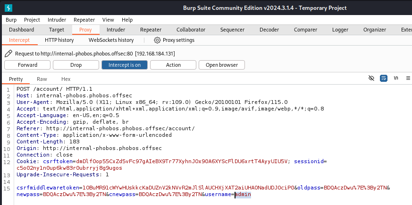Click the Open browser button
This screenshot has width=412, height=205.
221,65
